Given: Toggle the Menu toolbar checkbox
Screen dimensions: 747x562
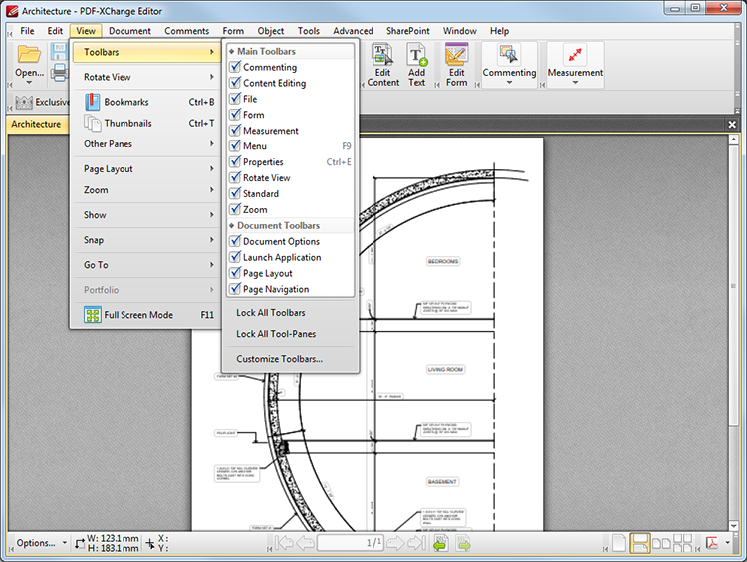Looking at the screenshot, I should pos(235,146).
